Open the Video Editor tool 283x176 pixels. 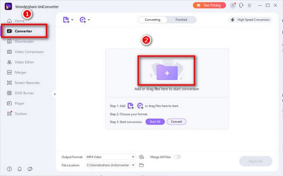pyautogui.click(x=20, y=62)
